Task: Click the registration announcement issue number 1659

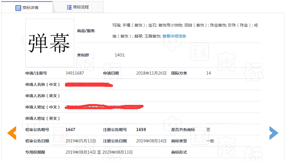Action: [x=141, y=130]
